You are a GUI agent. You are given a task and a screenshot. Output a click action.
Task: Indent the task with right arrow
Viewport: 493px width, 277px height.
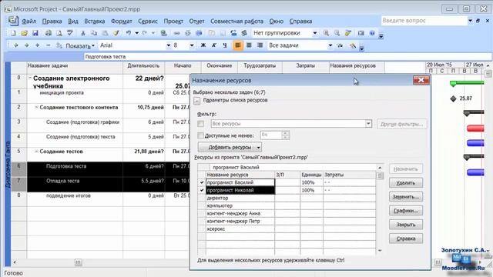click(27, 45)
